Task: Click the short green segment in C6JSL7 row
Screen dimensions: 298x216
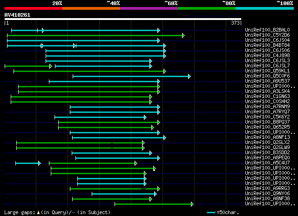Action: (x=28, y=66)
